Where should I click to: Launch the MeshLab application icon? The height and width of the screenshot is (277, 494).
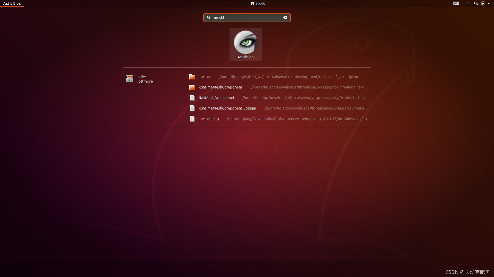click(x=245, y=43)
